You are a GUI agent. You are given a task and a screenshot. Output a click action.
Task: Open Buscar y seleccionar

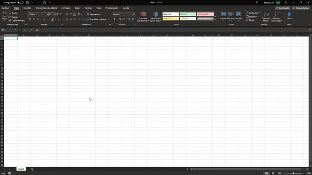[277, 17]
